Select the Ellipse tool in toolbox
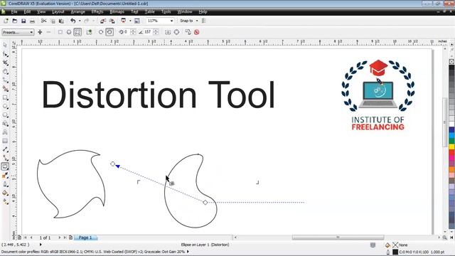This screenshot has width=455, height=256. pyautogui.click(x=5, y=106)
